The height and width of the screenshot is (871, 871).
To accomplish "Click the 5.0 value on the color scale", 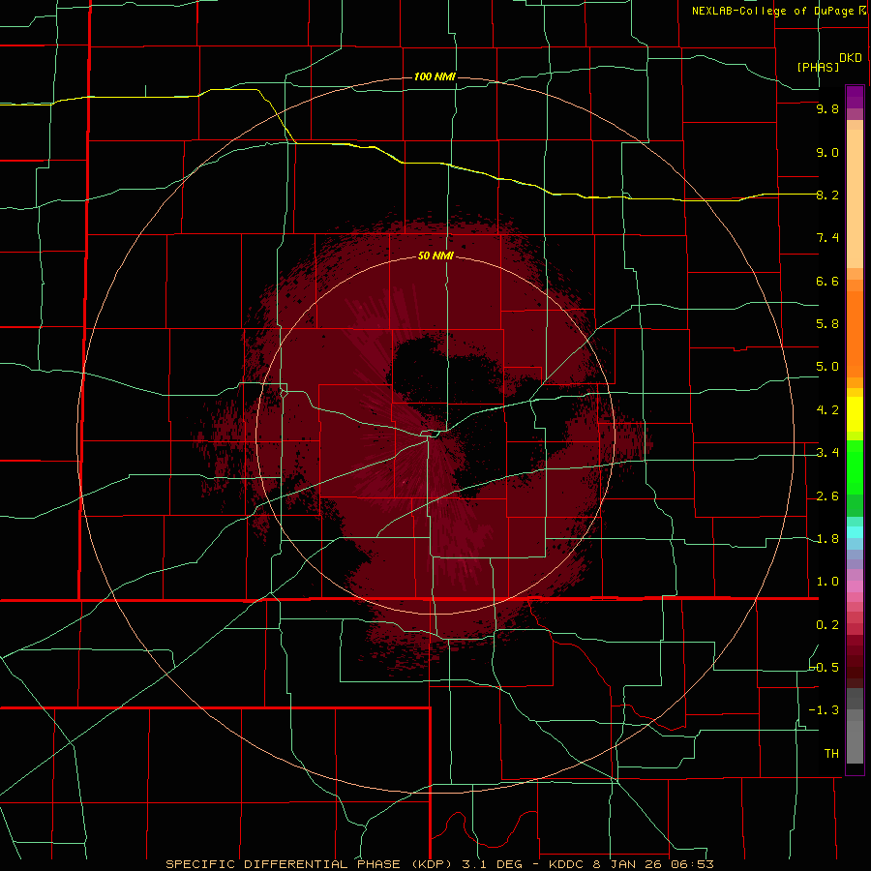I will coord(827,367).
